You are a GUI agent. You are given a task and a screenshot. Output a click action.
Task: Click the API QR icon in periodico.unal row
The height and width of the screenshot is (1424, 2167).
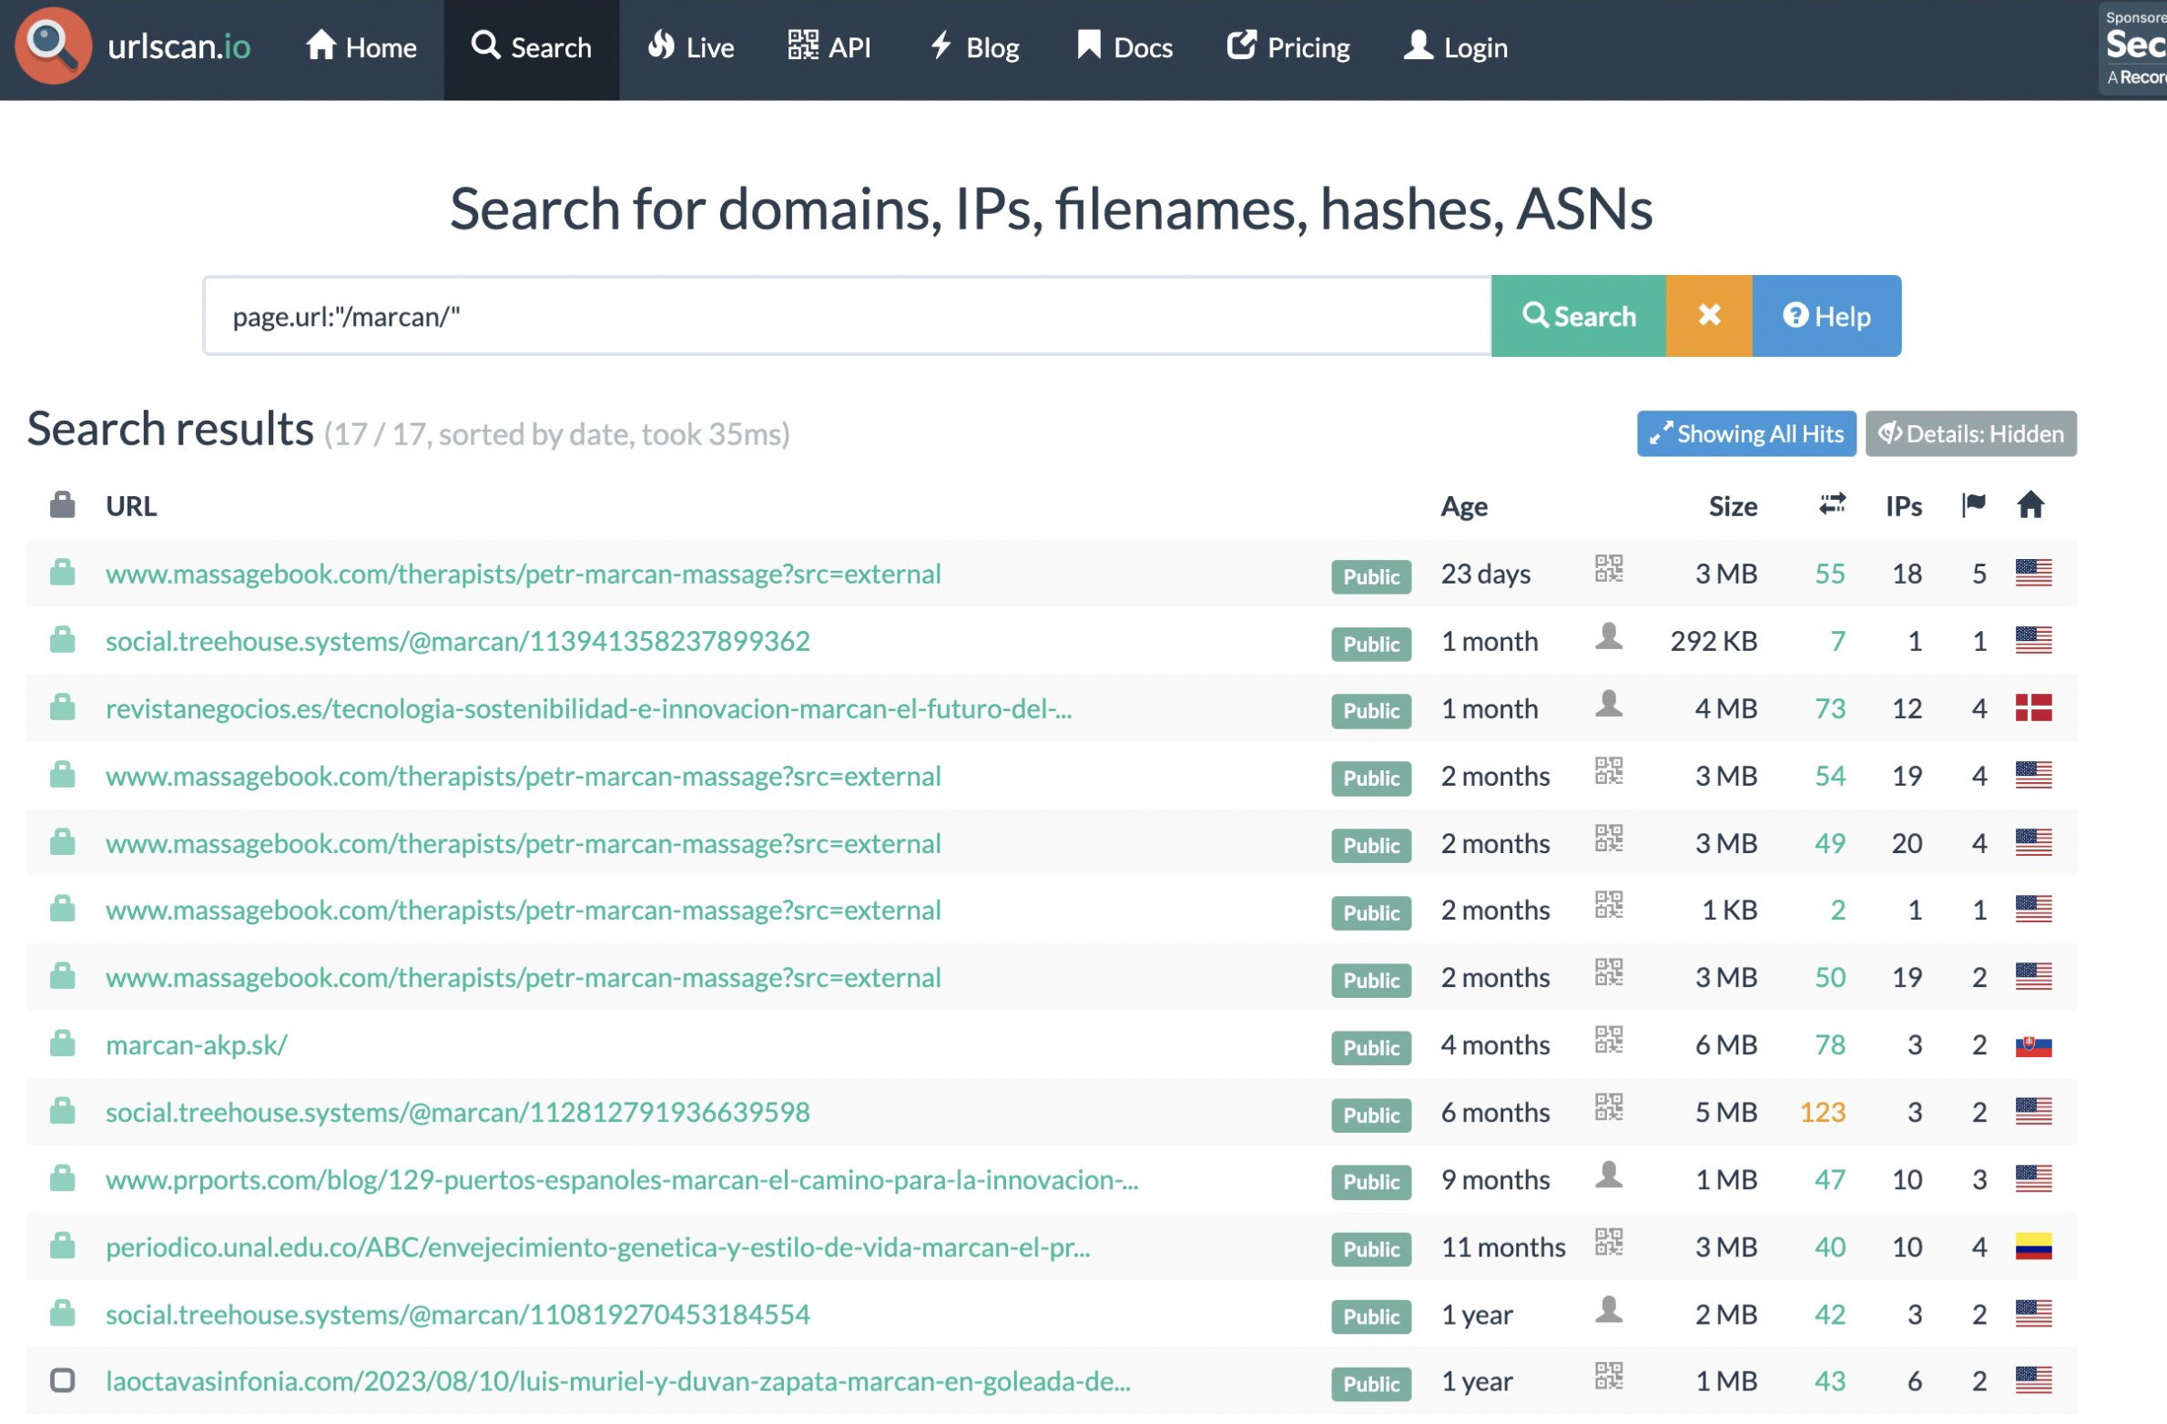(1609, 1243)
